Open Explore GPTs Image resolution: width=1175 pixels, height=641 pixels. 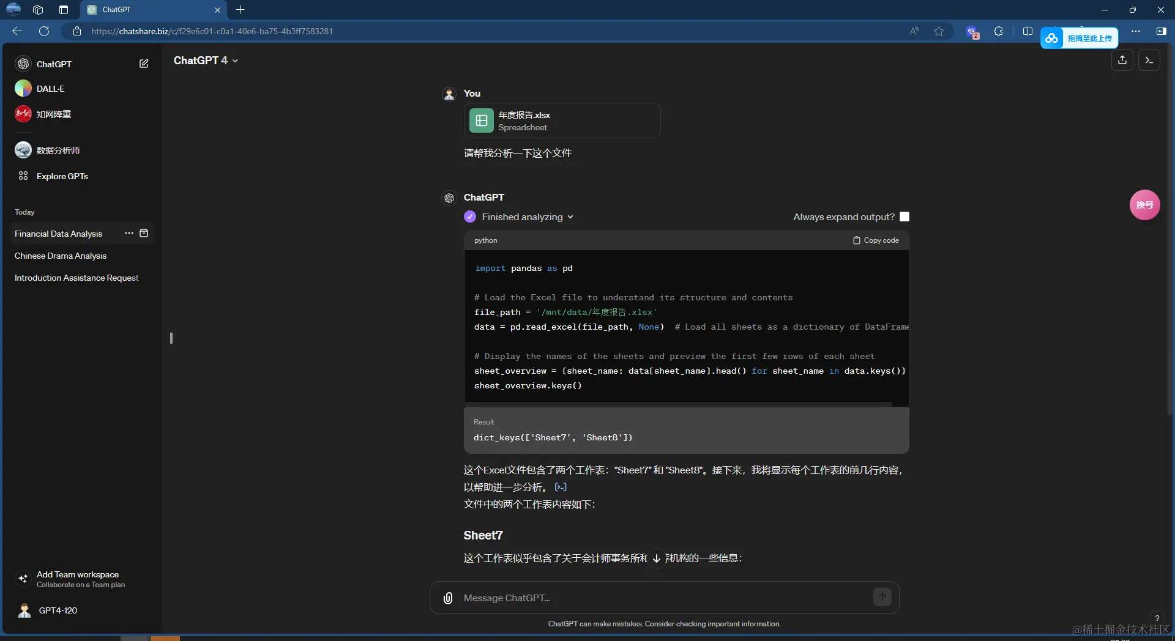(x=81, y=176)
